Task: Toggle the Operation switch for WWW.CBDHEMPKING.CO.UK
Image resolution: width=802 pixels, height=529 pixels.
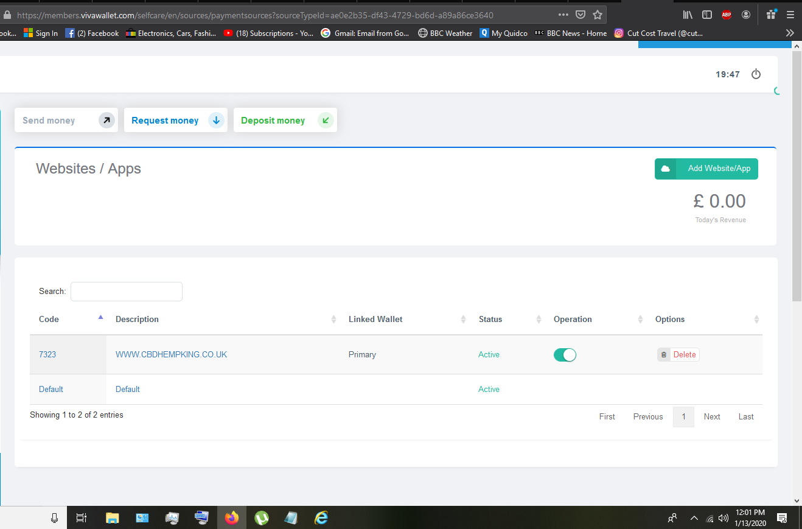Action: click(565, 354)
